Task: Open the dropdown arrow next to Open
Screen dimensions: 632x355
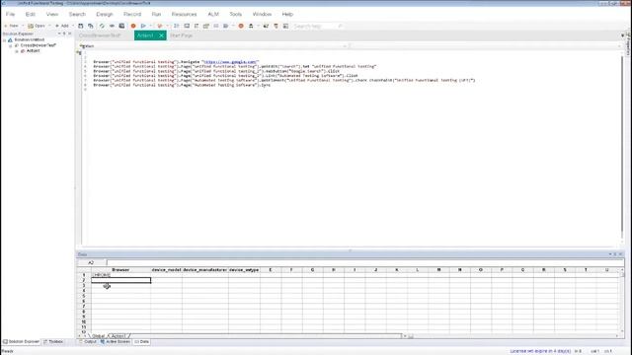Action: pyautogui.click(x=49, y=26)
